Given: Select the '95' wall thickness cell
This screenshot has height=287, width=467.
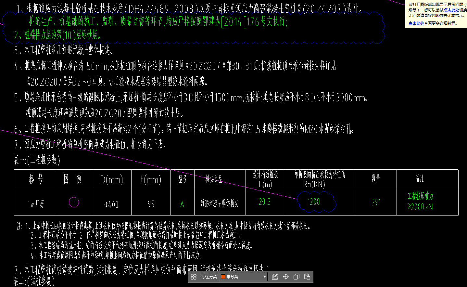Looking at the screenshot, I should (151, 204).
